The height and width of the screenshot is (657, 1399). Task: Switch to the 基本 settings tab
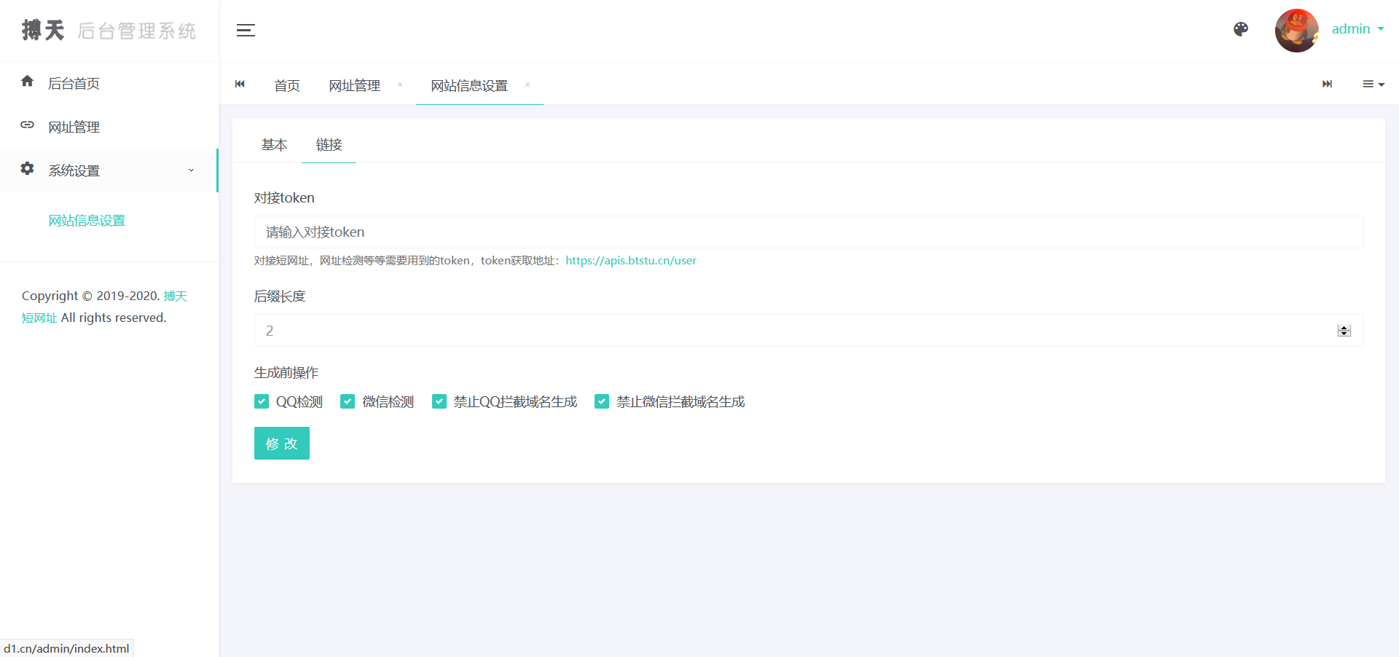click(274, 145)
